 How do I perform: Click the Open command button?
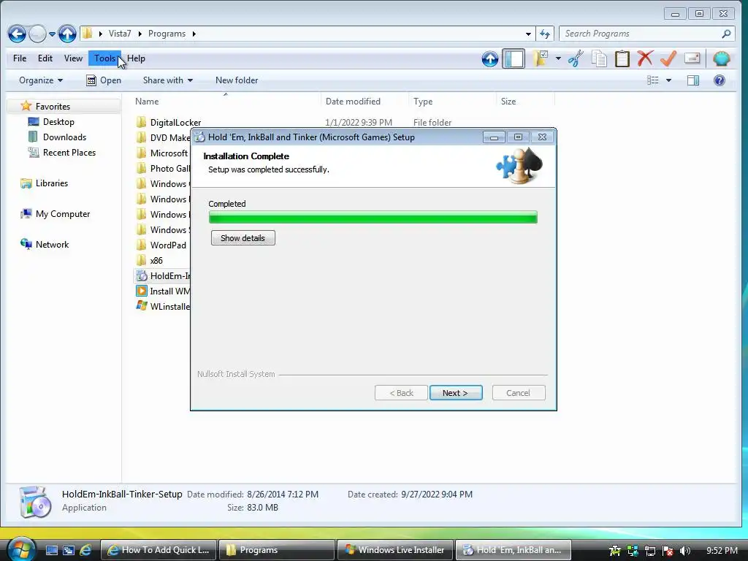tap(104, 80)
